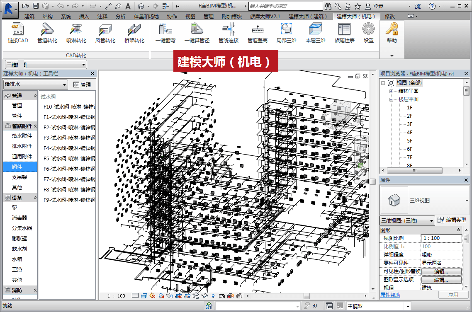Viewport: 472px width, 312px height.
Task: Collapse the 管道 section in toolbar panel
Action: 35,96
